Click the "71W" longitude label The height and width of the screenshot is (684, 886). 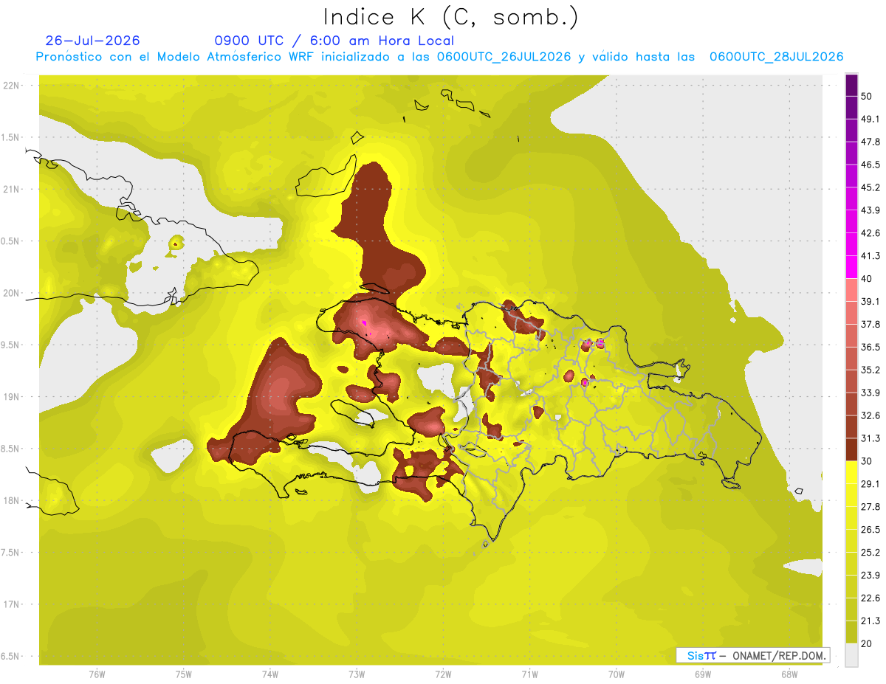click(529, 674)
